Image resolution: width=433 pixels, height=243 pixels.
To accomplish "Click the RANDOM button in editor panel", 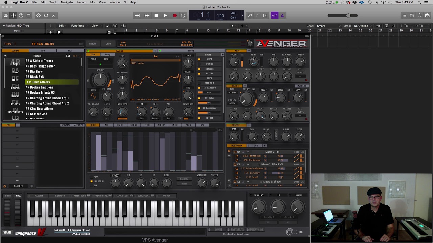I will [184, 179].
